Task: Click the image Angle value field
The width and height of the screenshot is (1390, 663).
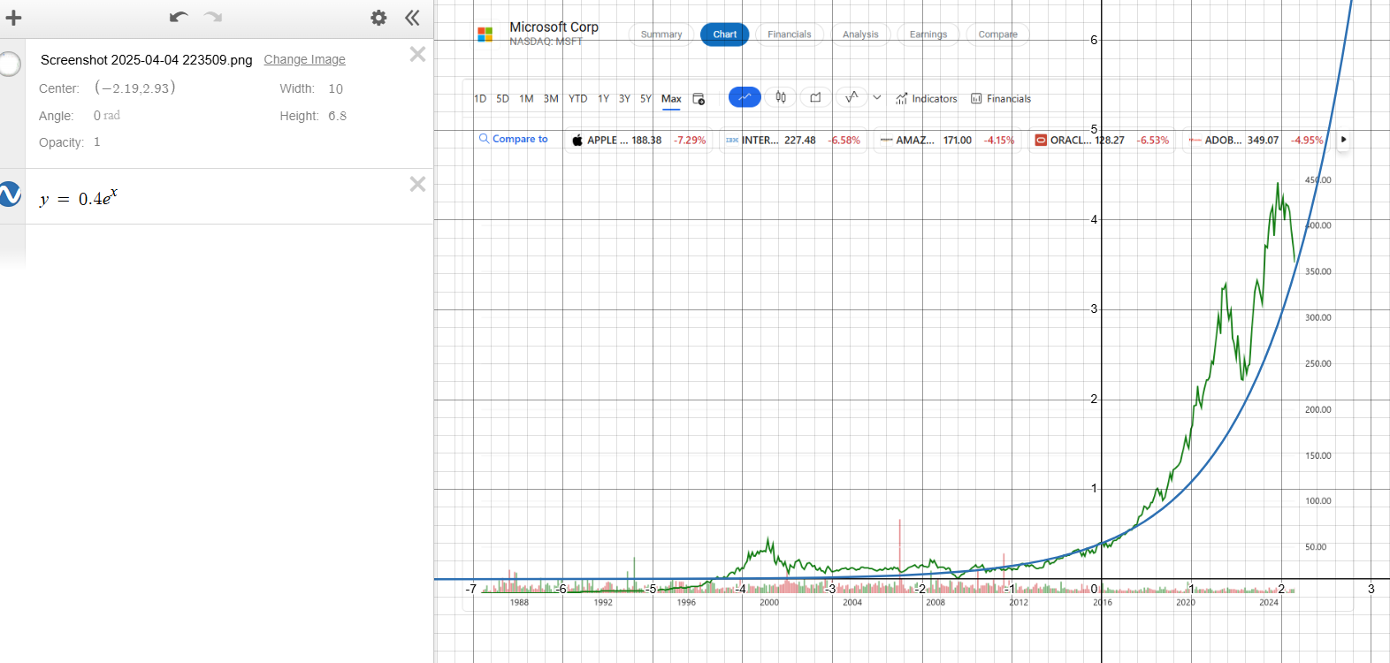Action: click(x=106, y=116)
